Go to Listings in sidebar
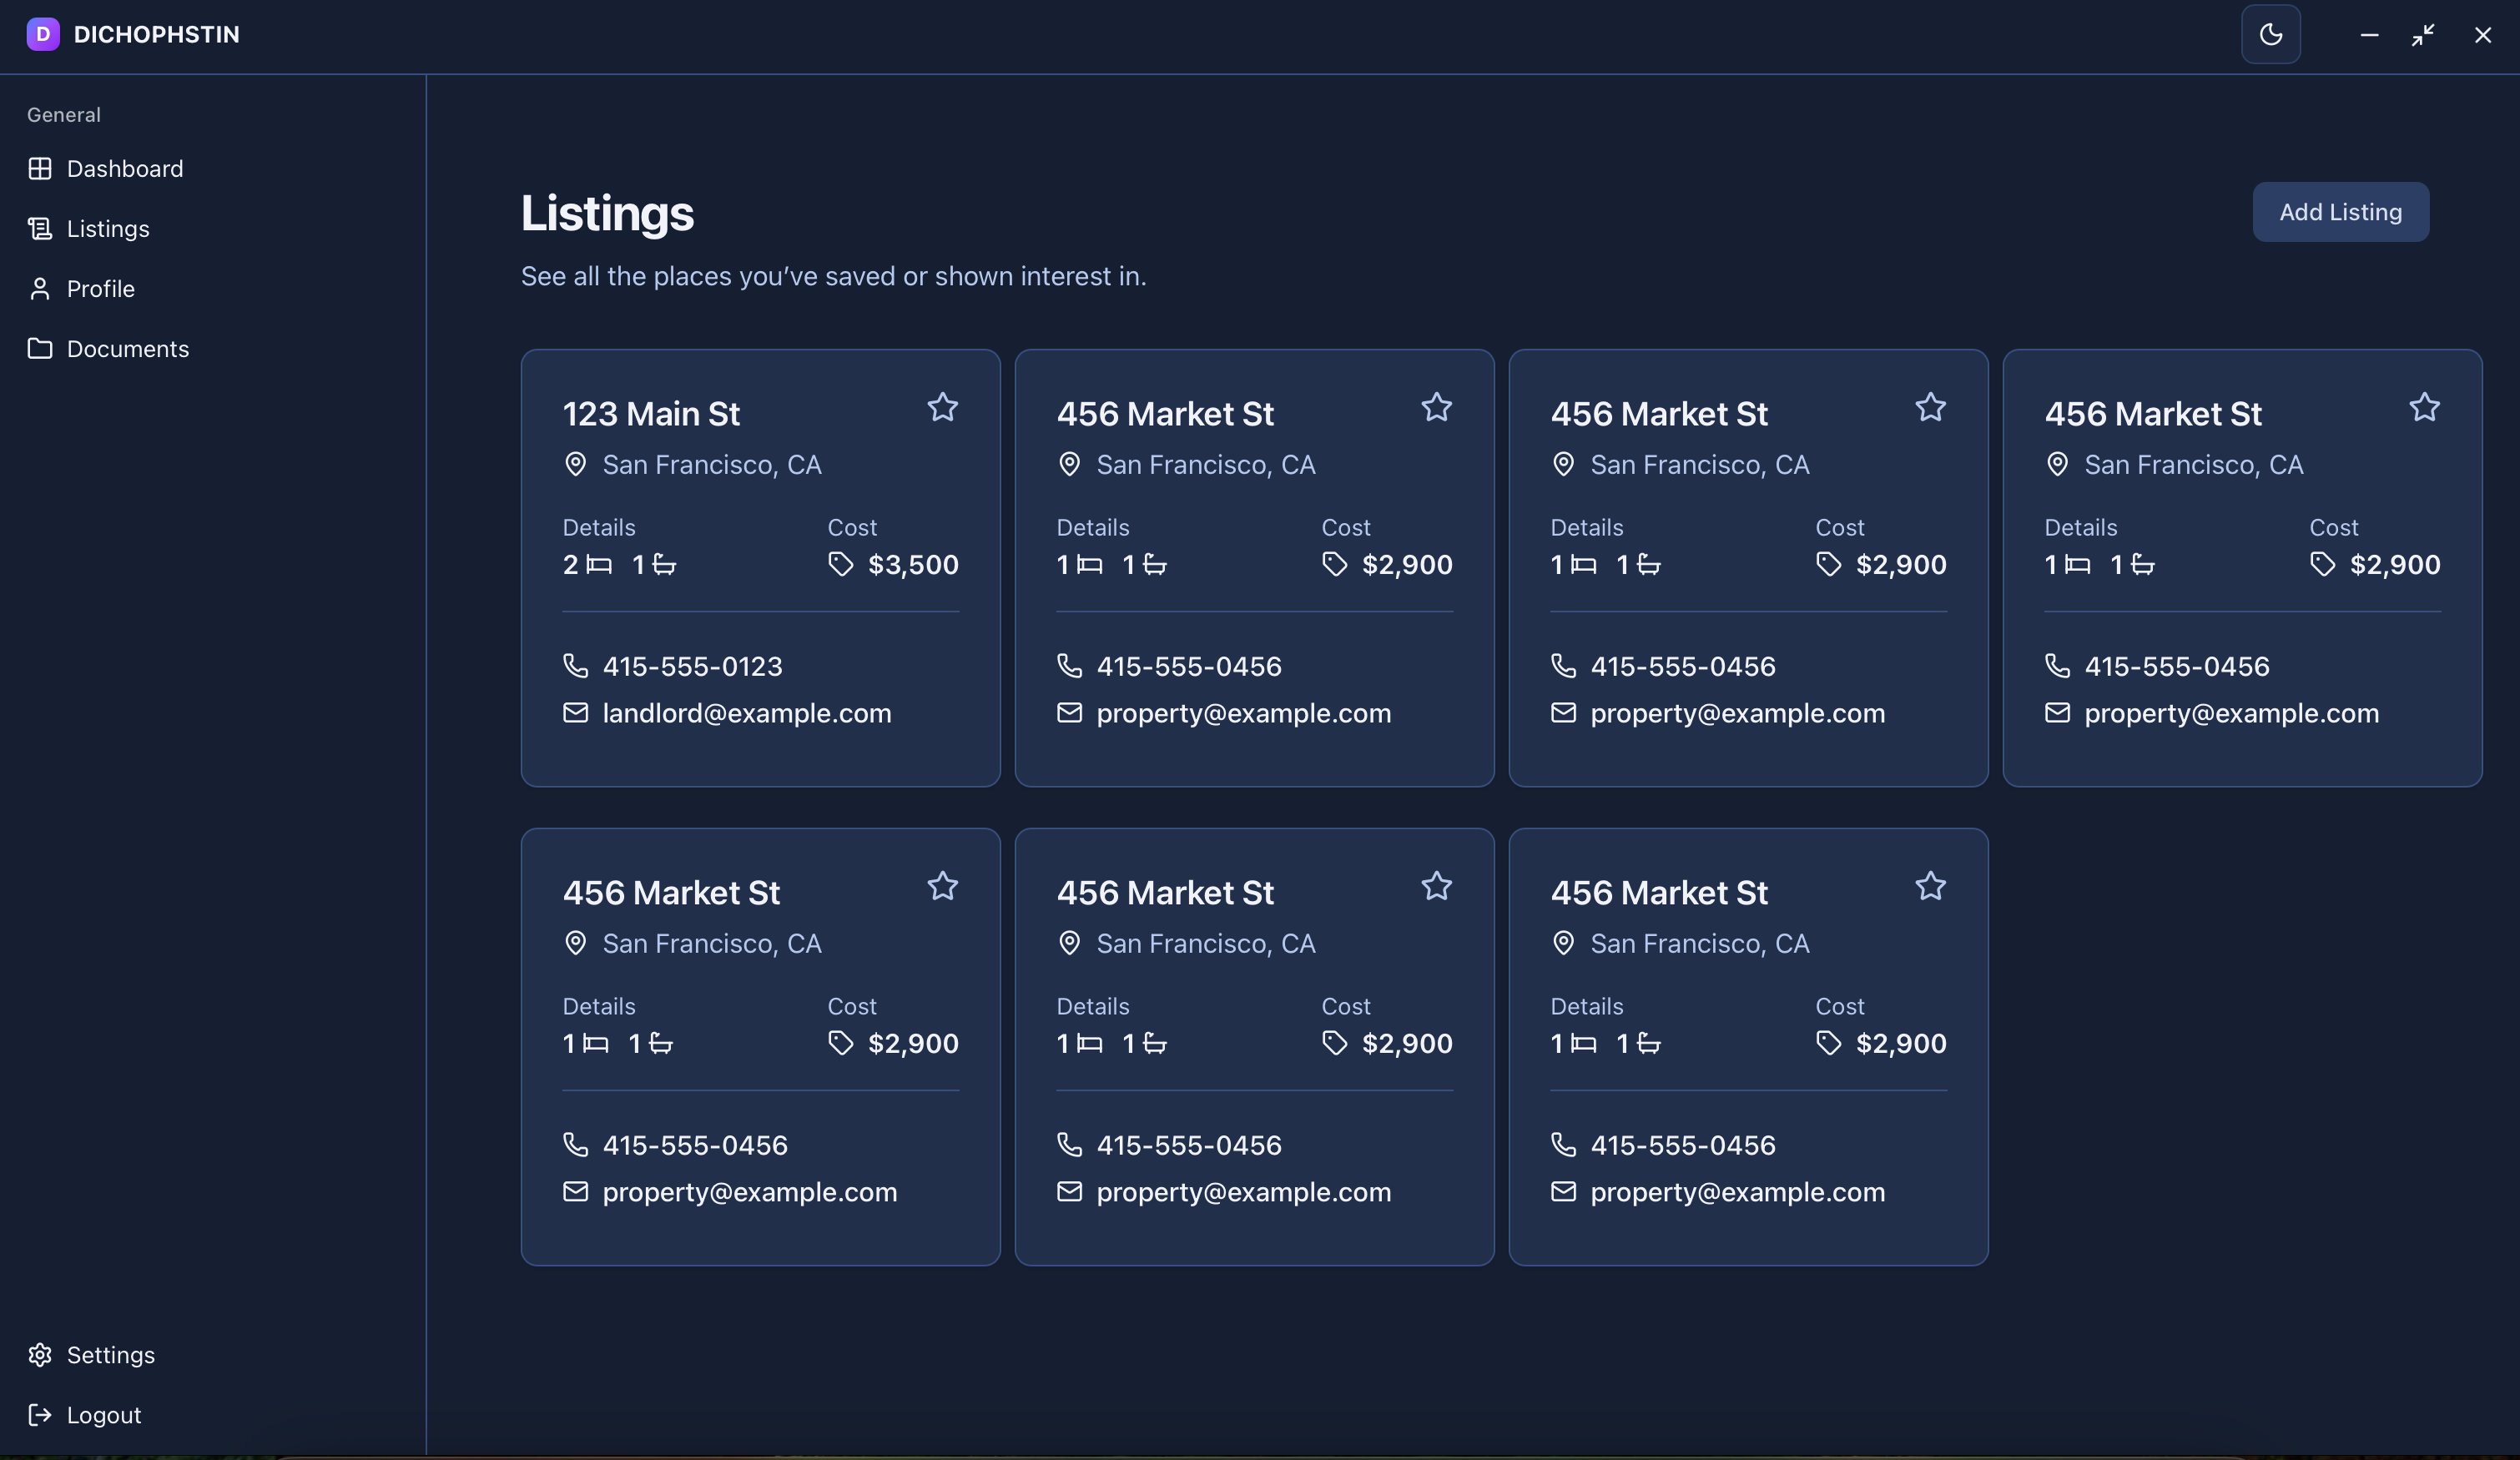The width and height of the screenshot is (2520, 1460). point(107,228)
